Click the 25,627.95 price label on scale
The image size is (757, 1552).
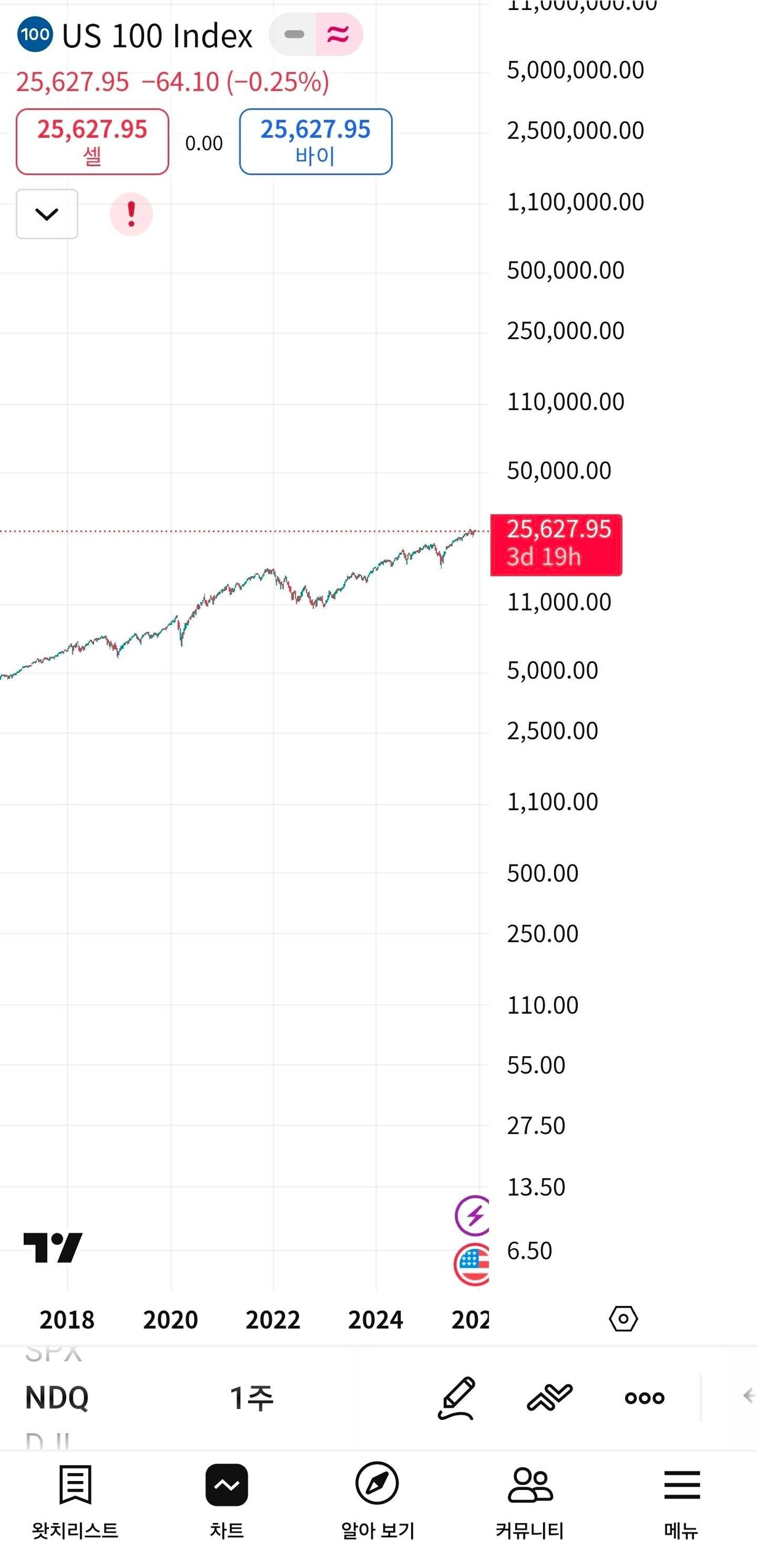coord(556,544)
